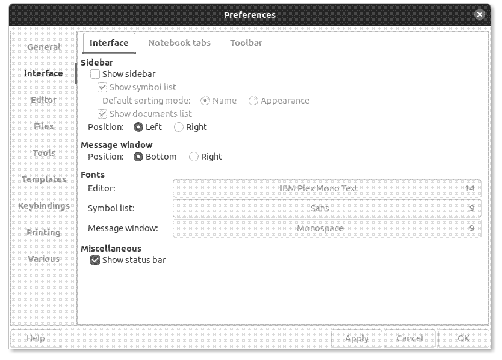Open the Various preferences section
This screenshot has width=502, height=360.
44,259
